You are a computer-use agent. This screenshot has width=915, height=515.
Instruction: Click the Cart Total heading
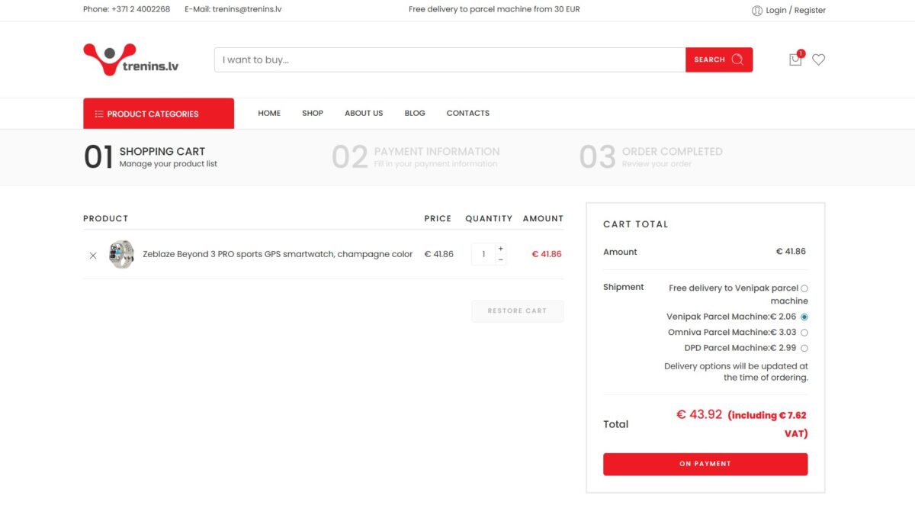point(636,224)
